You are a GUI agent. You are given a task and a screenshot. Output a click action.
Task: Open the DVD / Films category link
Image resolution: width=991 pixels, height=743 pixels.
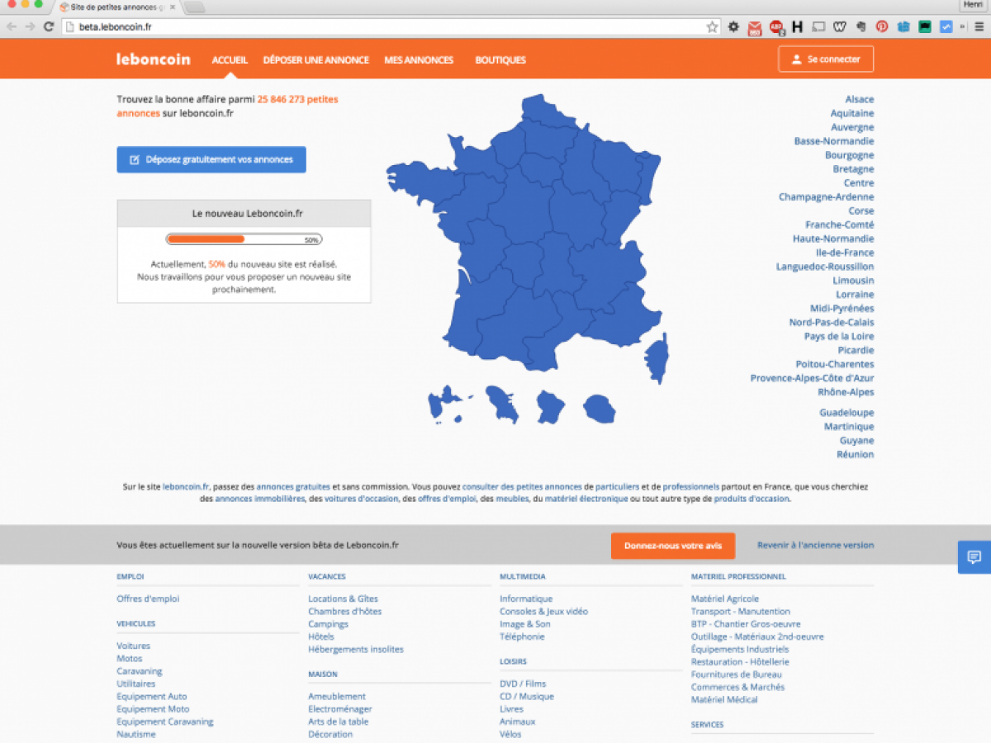tap(523, 684)
